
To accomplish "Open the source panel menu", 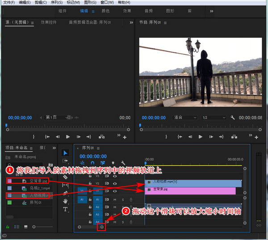I will click(32, 23).
